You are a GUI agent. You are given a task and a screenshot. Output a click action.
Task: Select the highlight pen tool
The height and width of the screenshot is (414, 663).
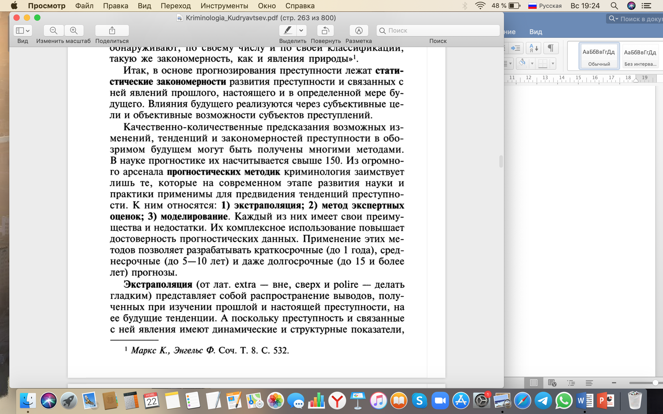[287, 30]
